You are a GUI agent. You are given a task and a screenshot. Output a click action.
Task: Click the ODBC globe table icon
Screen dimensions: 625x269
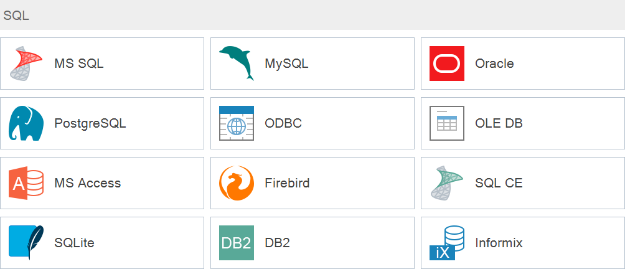(x=237, y=123)
